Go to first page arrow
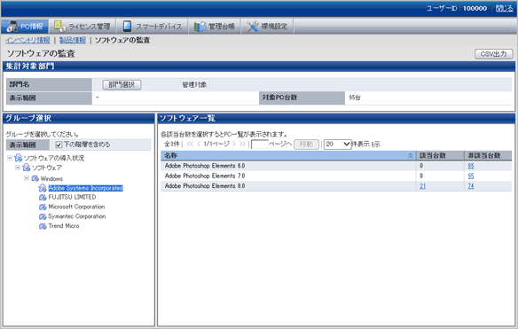 (x=190, y=144)
